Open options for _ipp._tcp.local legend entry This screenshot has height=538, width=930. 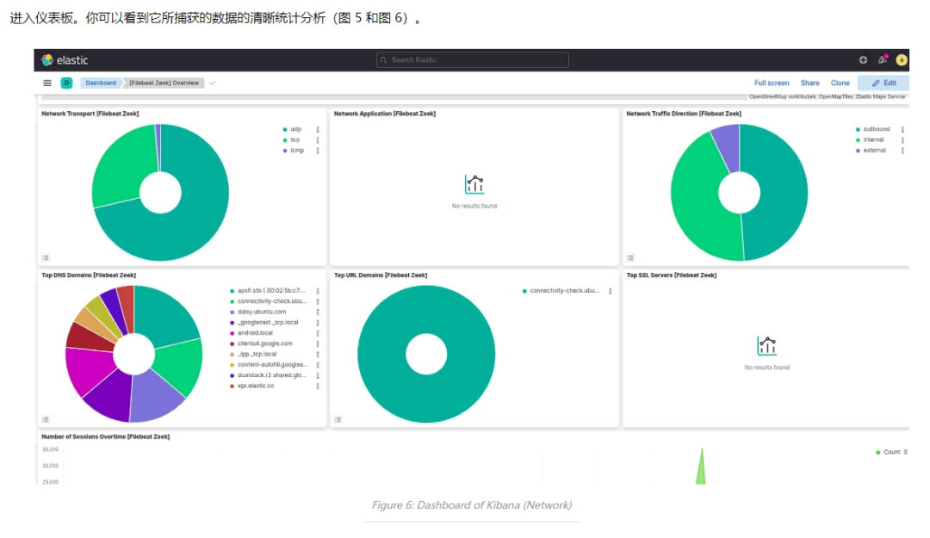tap(318, 354)
